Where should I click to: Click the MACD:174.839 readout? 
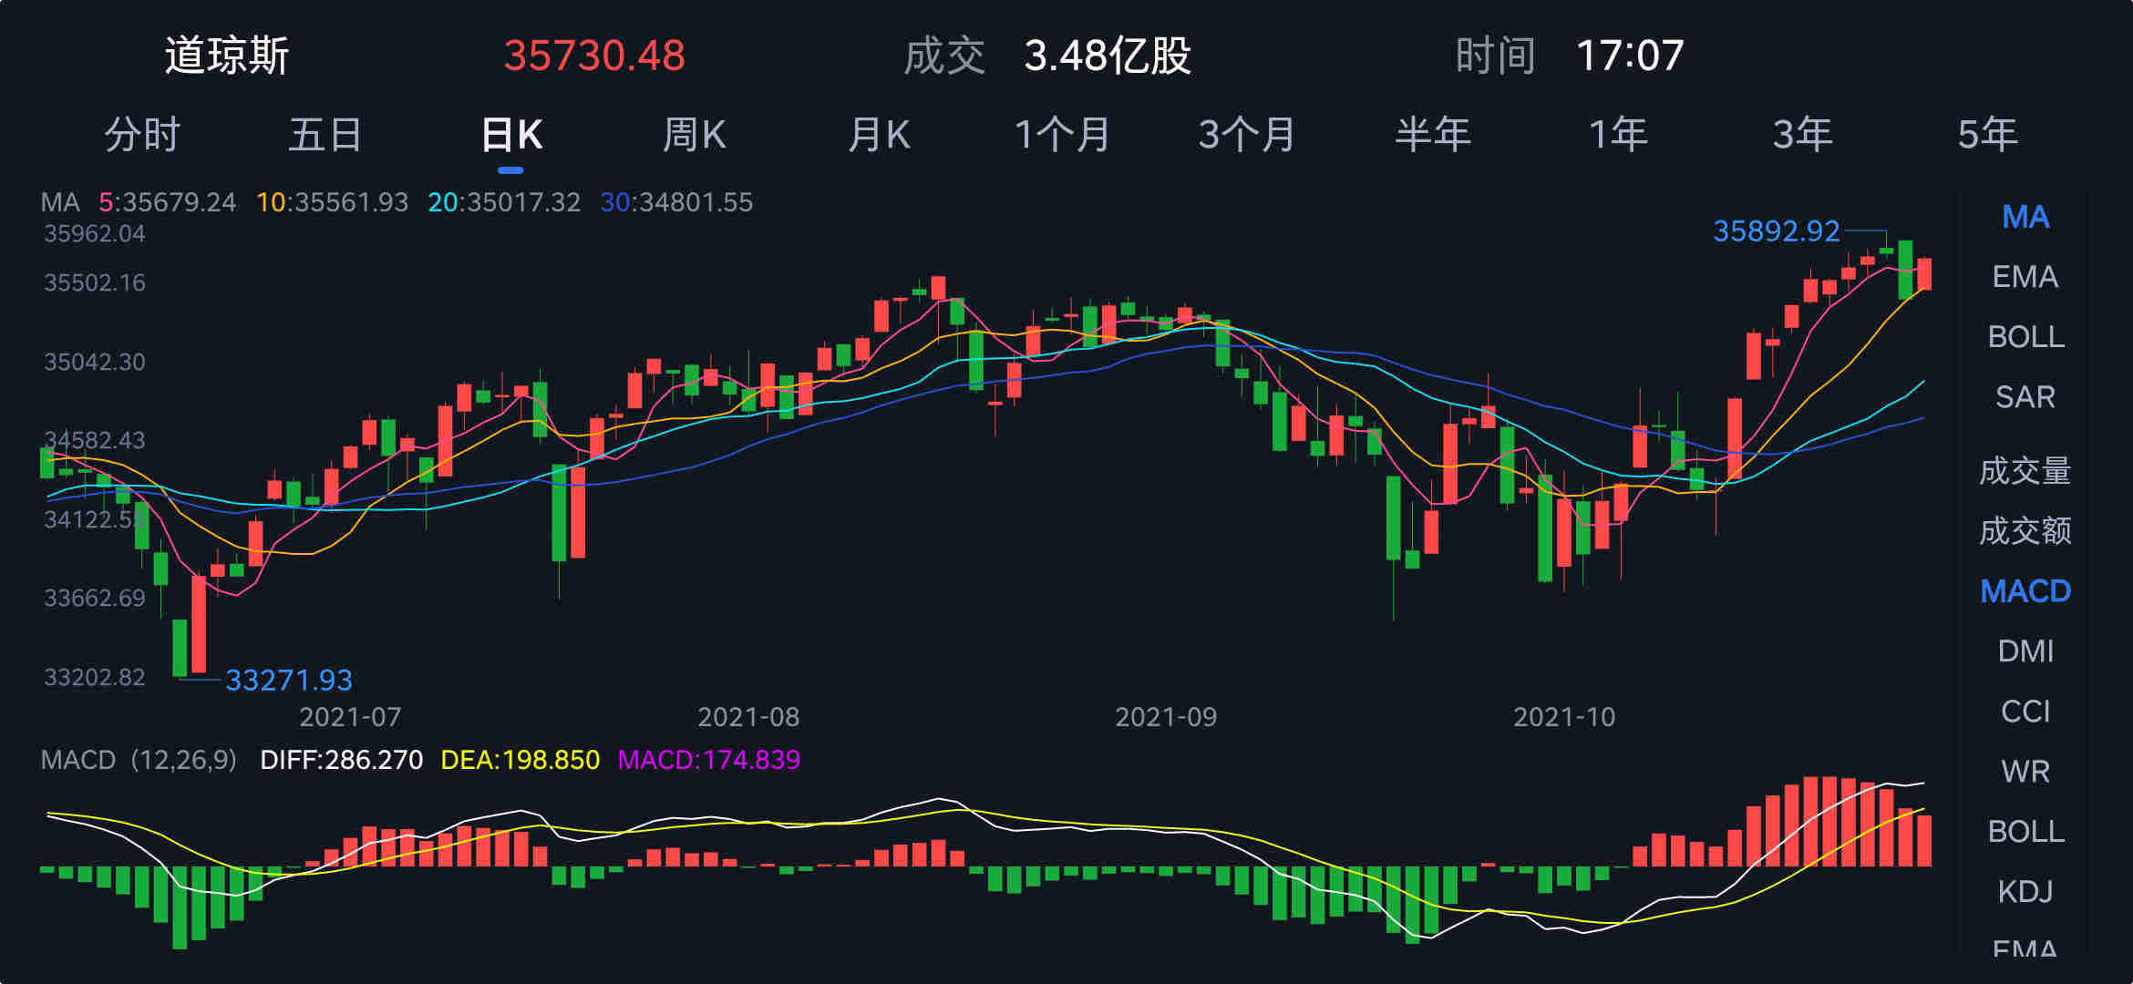(x=709, y=760)
